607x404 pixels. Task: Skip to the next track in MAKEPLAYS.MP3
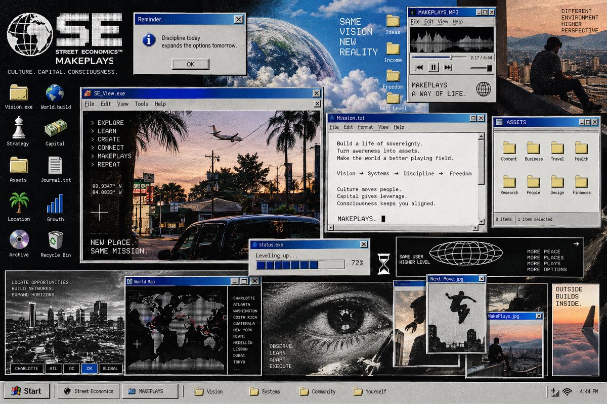448,67
